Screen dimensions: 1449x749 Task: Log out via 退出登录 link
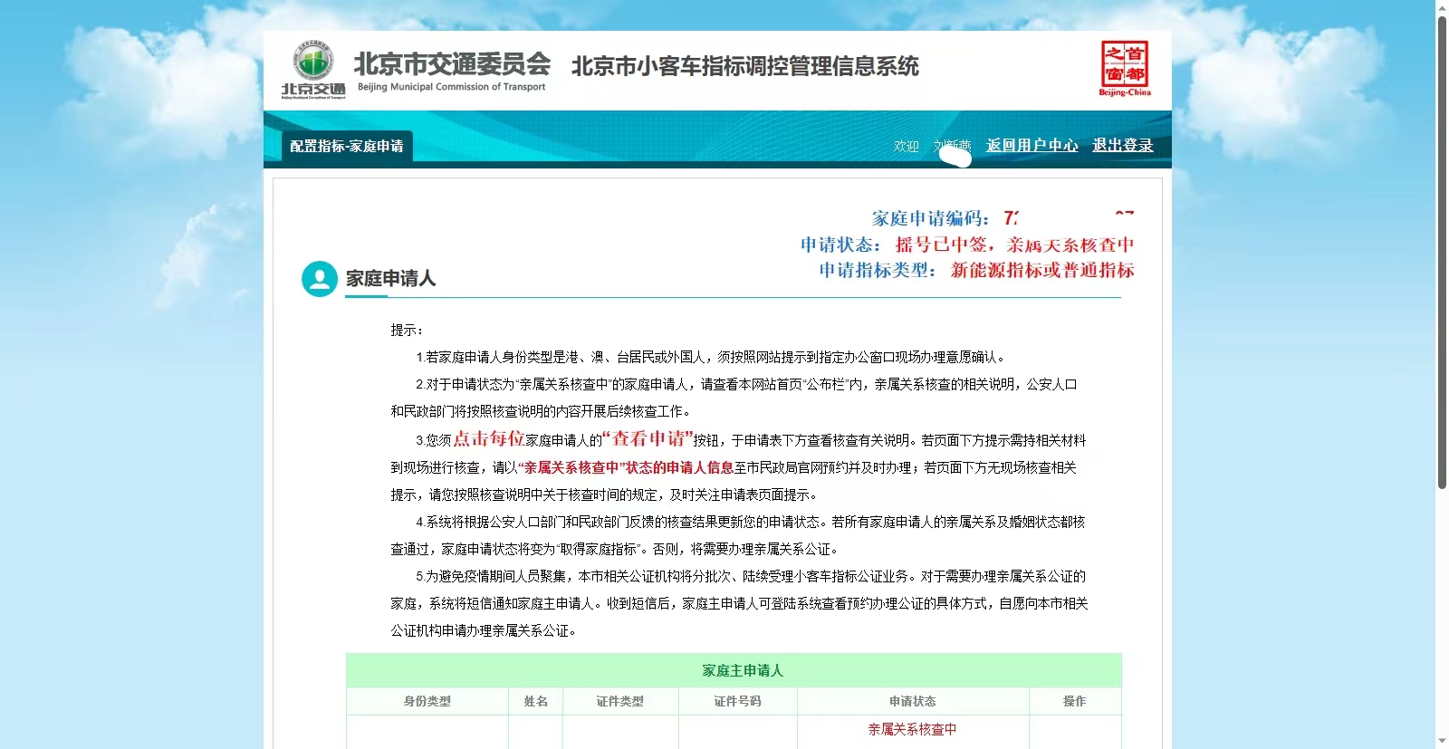click(1122, 145)
